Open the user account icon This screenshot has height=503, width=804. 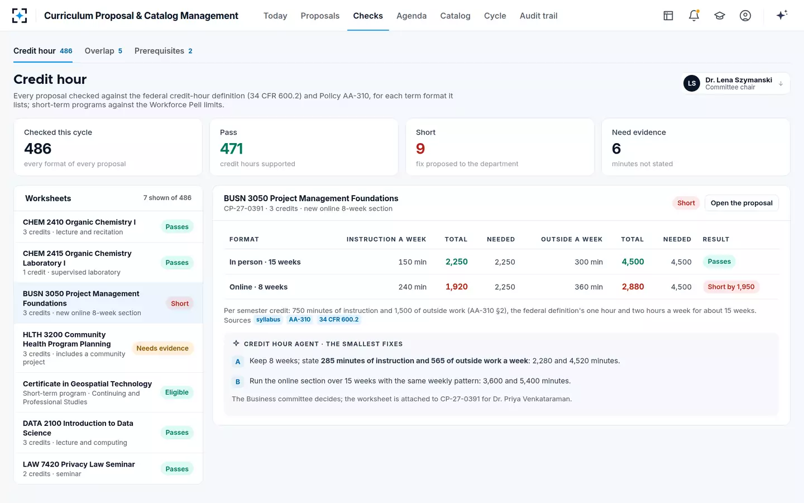click(745, 16)
